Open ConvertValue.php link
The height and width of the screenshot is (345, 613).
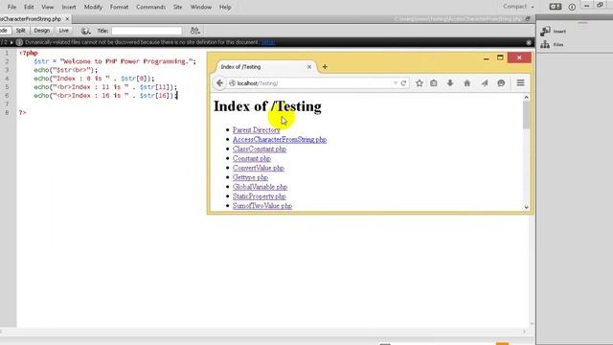tap(259, 168)
